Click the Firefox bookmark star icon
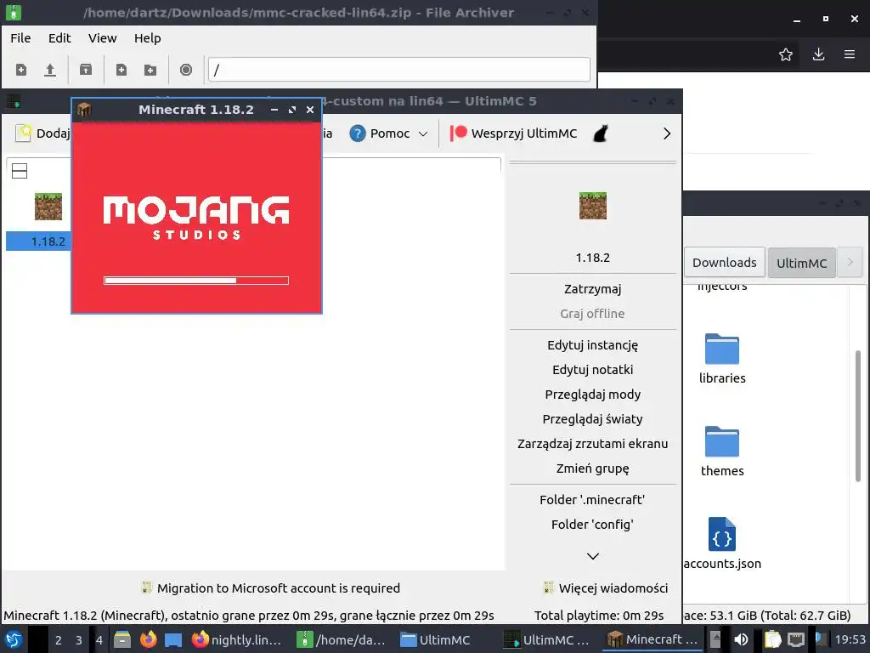The width and height of the screenshot is (870, 653). tap(785, 54)
